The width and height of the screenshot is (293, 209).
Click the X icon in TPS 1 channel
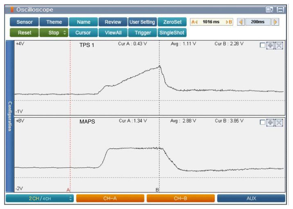tap(279, 45)
